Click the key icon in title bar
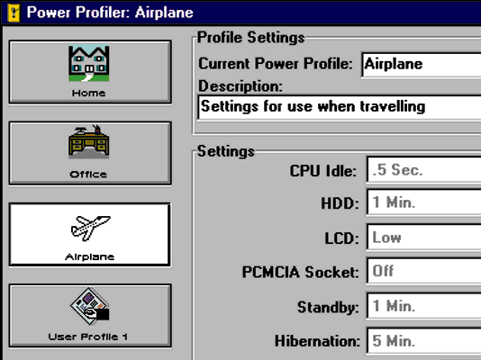The image size is (481, 360). pyautogui.click(x=14, y=13)
